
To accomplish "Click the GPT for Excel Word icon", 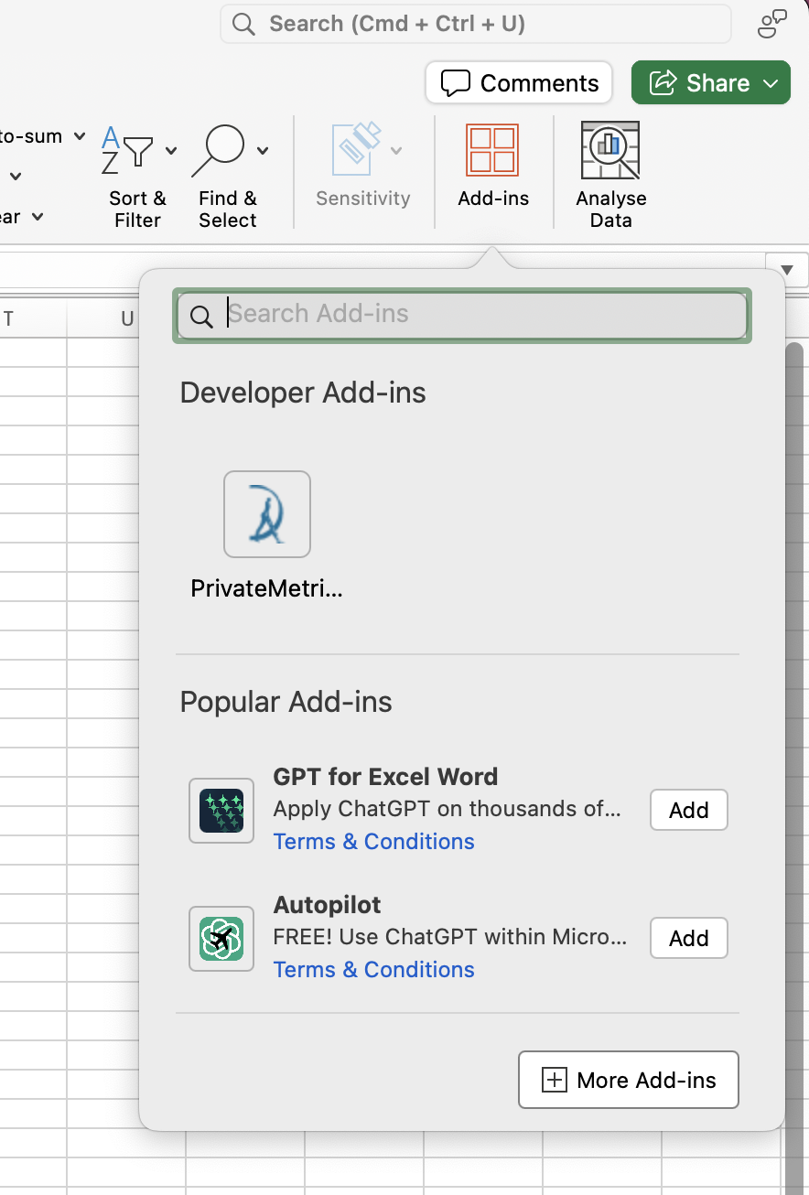I will [x=221, y=810].
